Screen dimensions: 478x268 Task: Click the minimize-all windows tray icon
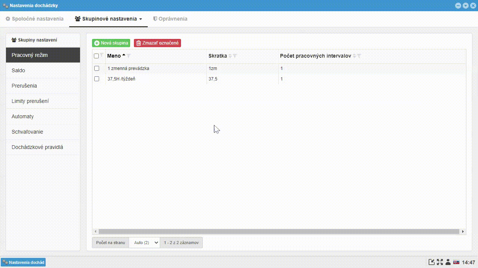click(x=431, y=262)
